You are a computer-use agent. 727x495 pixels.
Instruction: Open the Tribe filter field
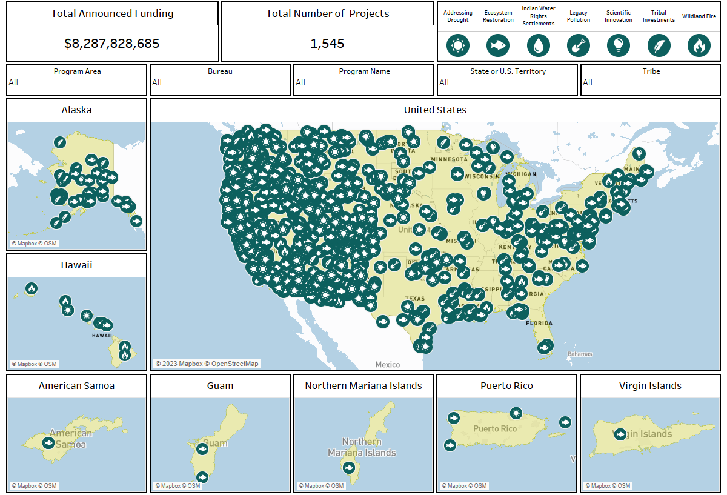pyautogui.click(x=651, y=82)
